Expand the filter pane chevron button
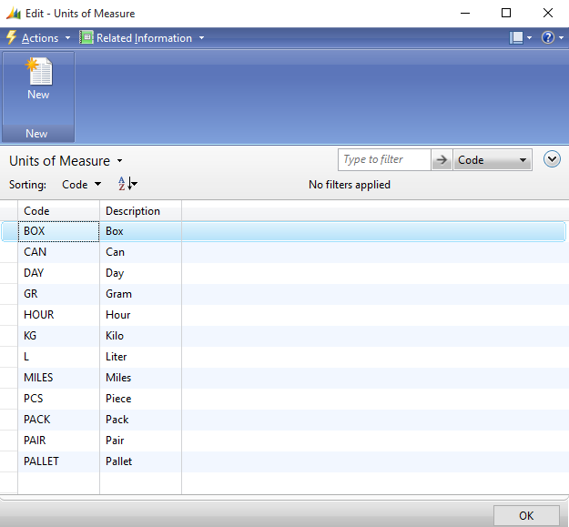The image size is (569, 527). (552, 159)
